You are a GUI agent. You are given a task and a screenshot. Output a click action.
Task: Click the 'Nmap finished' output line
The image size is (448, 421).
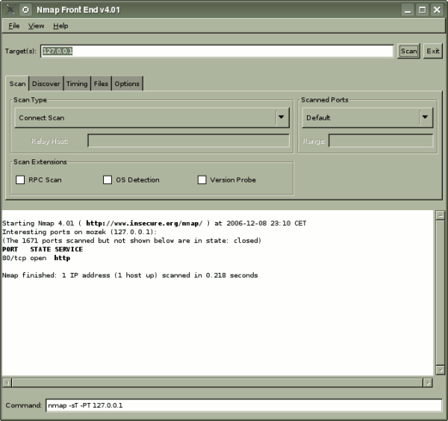[130, 275]
